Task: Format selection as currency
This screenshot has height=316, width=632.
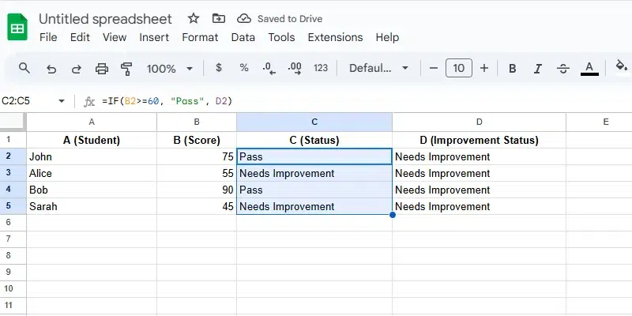Action: (x=219, y=69)
